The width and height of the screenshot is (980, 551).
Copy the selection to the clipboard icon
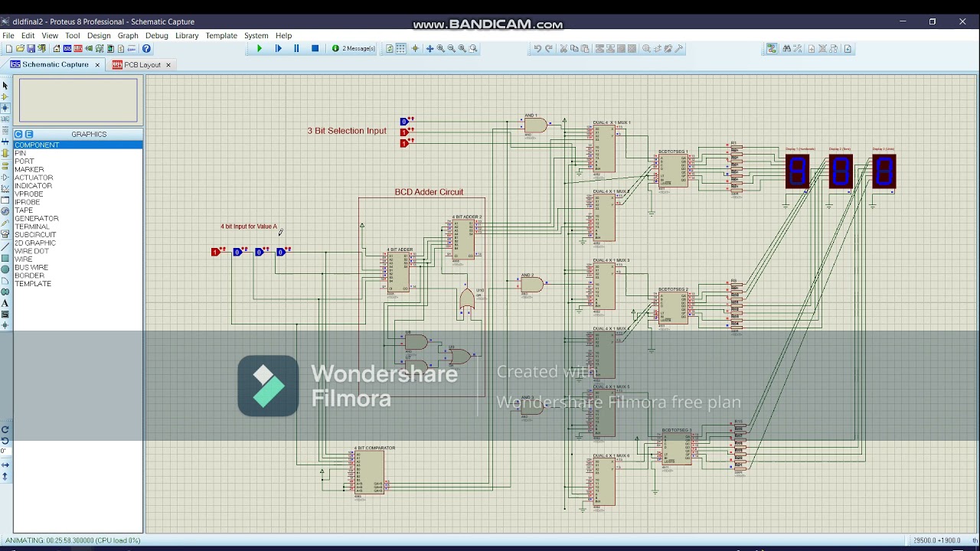coord(574,48)
